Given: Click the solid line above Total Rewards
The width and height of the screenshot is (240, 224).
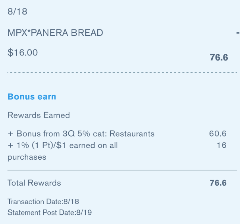Looking at the screenshot, I should (122, 170).
